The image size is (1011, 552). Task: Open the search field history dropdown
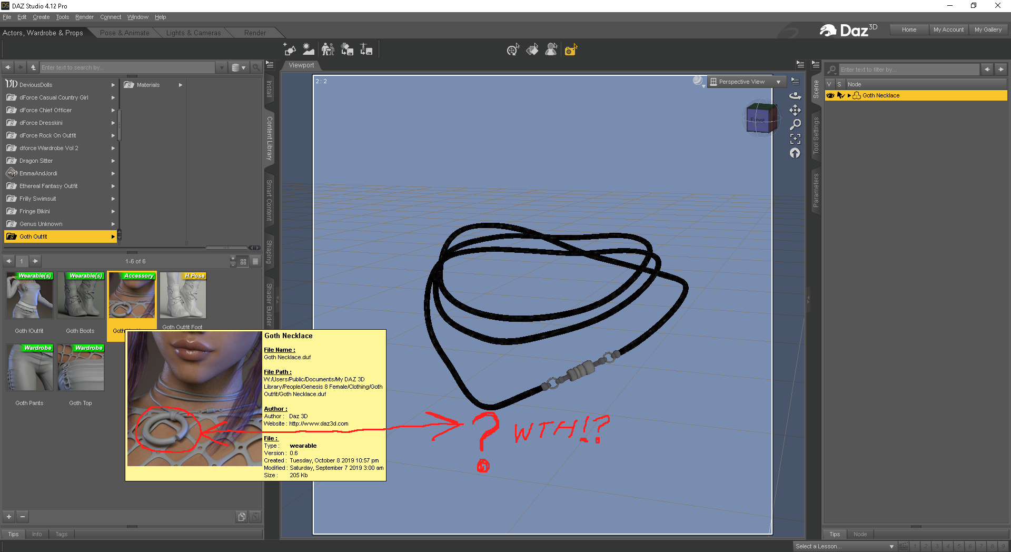[x=222, y=67]
